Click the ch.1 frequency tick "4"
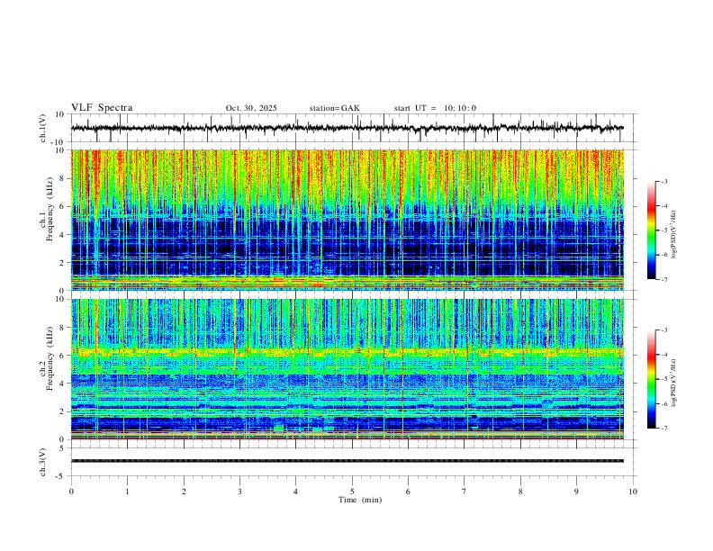Viewport: 713px width, 551px height. coord(62,235)
